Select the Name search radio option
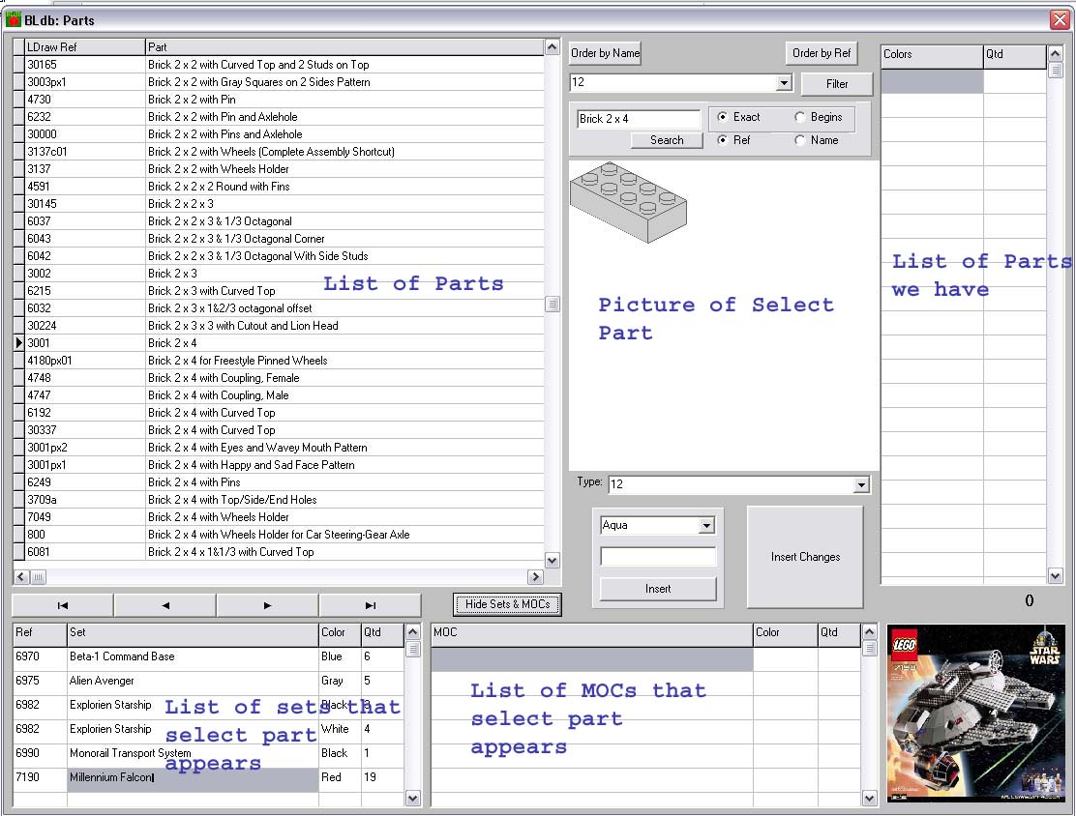Image resolution: width=1076 pixels, height=816 pixels. pos(799,140)
